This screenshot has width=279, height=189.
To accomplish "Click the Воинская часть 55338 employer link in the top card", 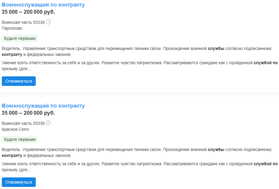I will [x=23, y=22].
